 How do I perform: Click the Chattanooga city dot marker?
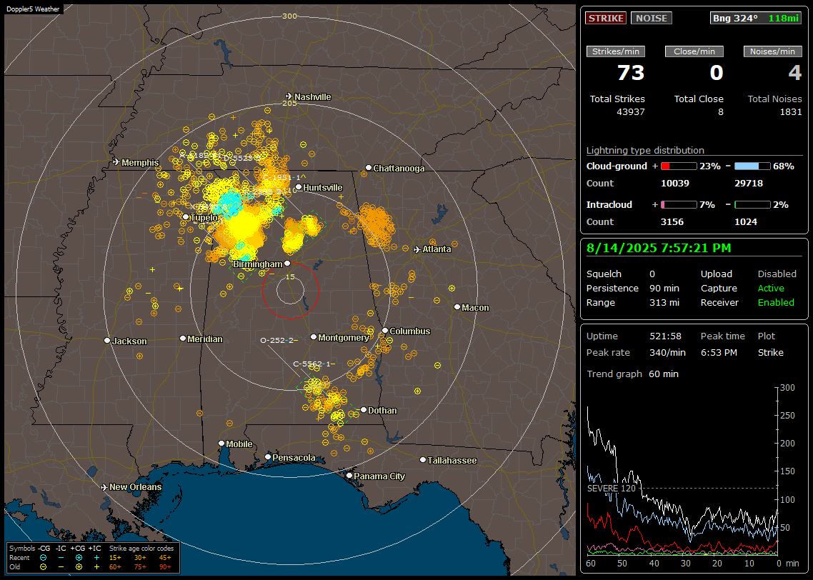369,168
